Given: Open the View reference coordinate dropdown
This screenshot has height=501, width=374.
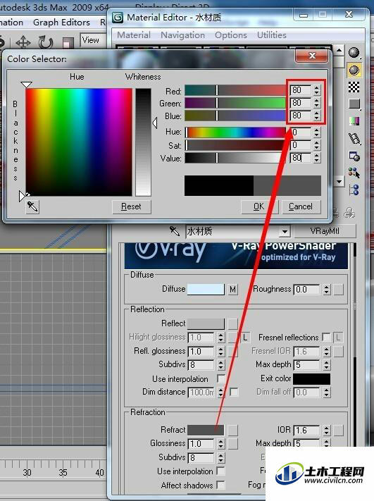Looking at the screenshot, I should (x=93, y=40).
